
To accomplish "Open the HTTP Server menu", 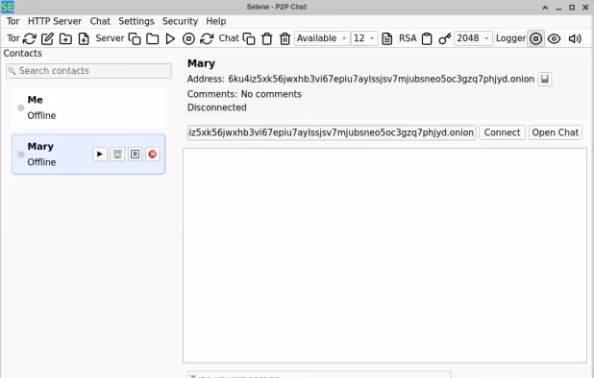I will pyautogui.click(x=55, y=21).
